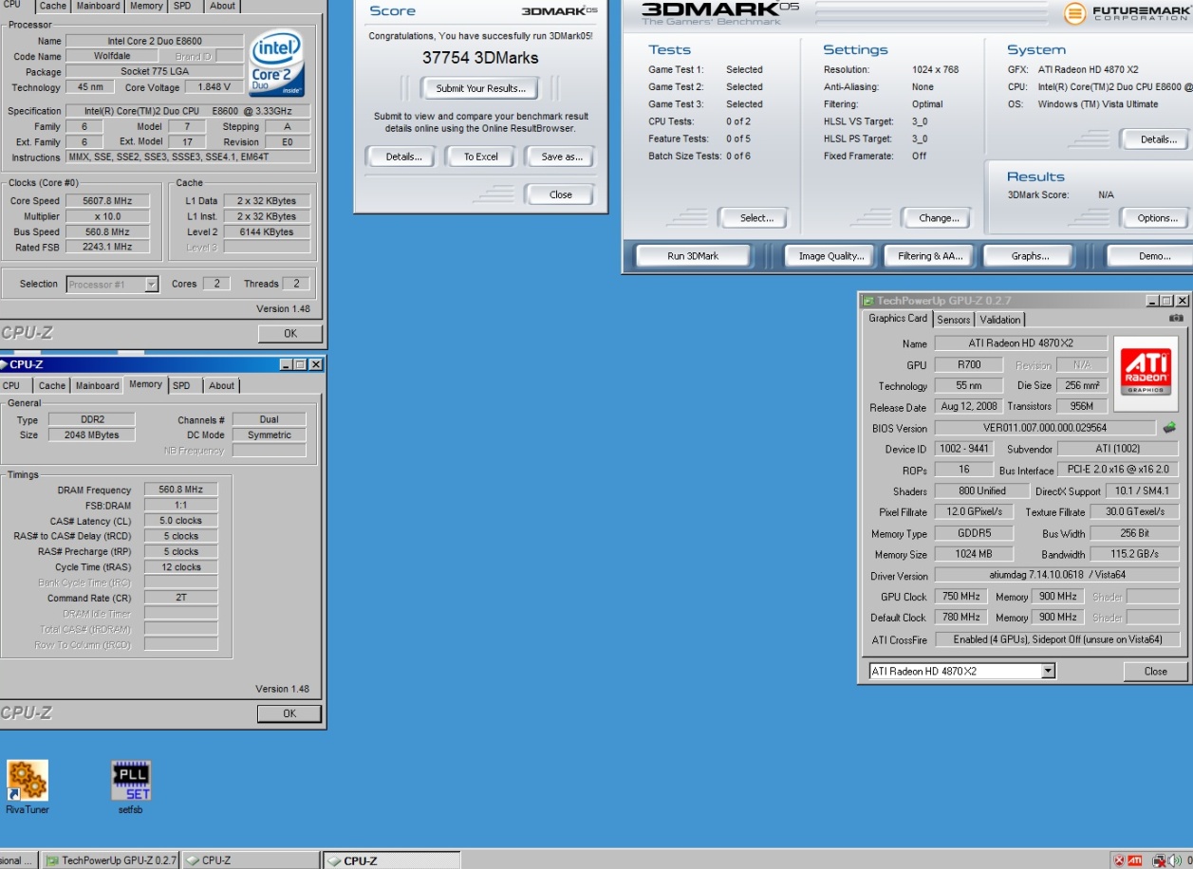Click the CAS# Latency 5.0 clocks value
Screen dimensions: 1193x869
[x=181, y=521]
